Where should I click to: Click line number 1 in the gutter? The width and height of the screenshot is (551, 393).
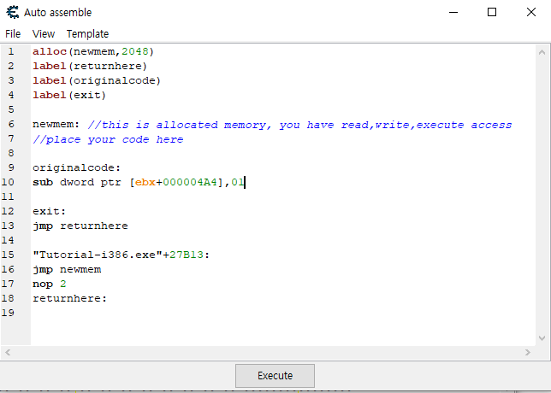click(x=11, y=51)
